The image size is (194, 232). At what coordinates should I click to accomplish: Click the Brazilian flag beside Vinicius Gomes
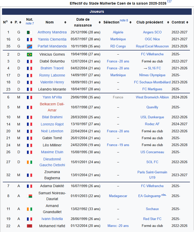pyautogui.click(x=30, y=54)
